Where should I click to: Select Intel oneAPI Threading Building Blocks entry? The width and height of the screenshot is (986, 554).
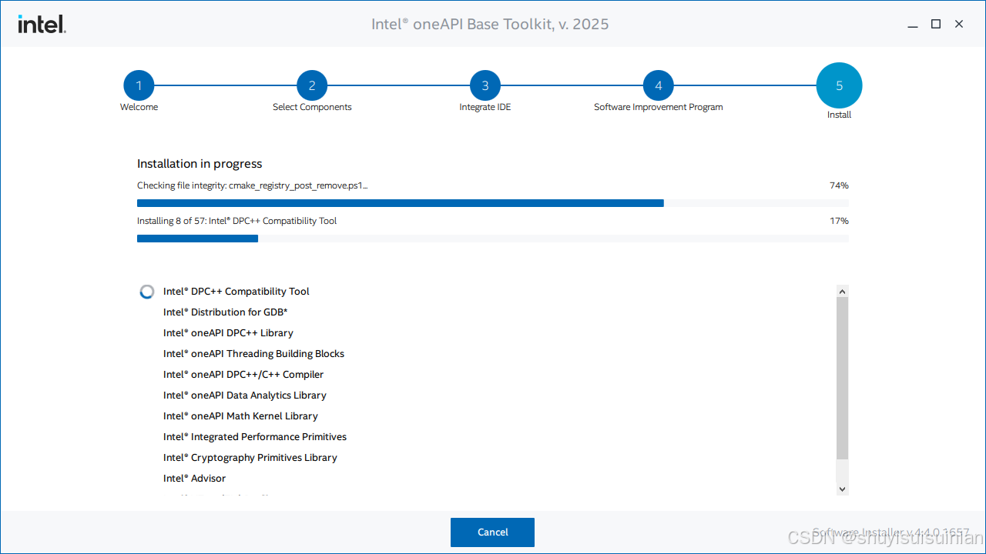pos(253,354)
